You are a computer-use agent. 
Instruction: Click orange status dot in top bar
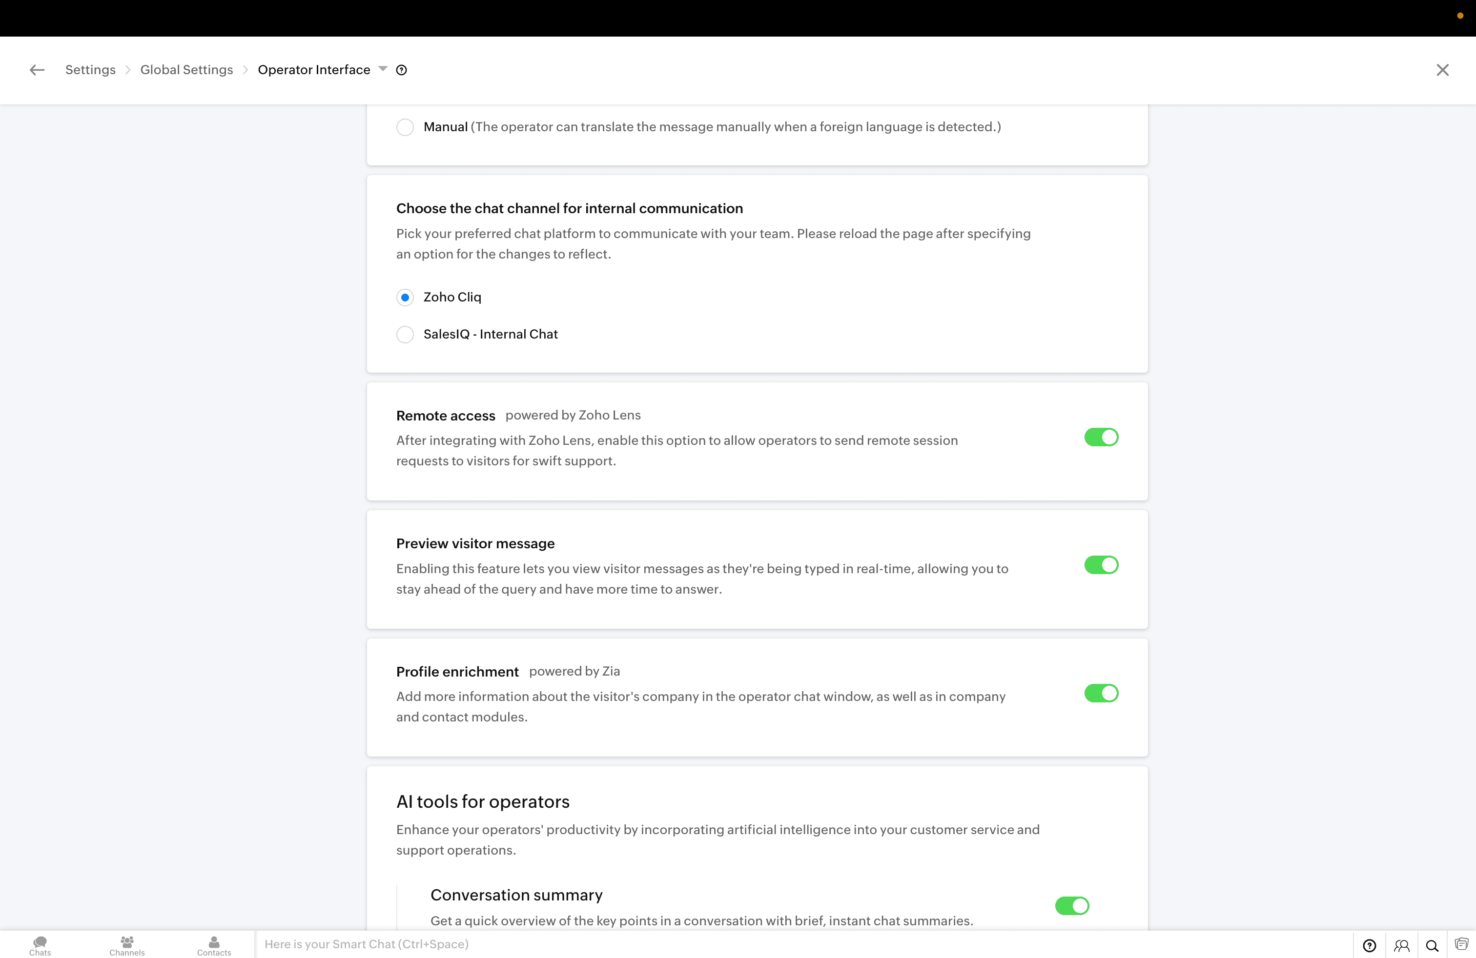coord(1460,16)
